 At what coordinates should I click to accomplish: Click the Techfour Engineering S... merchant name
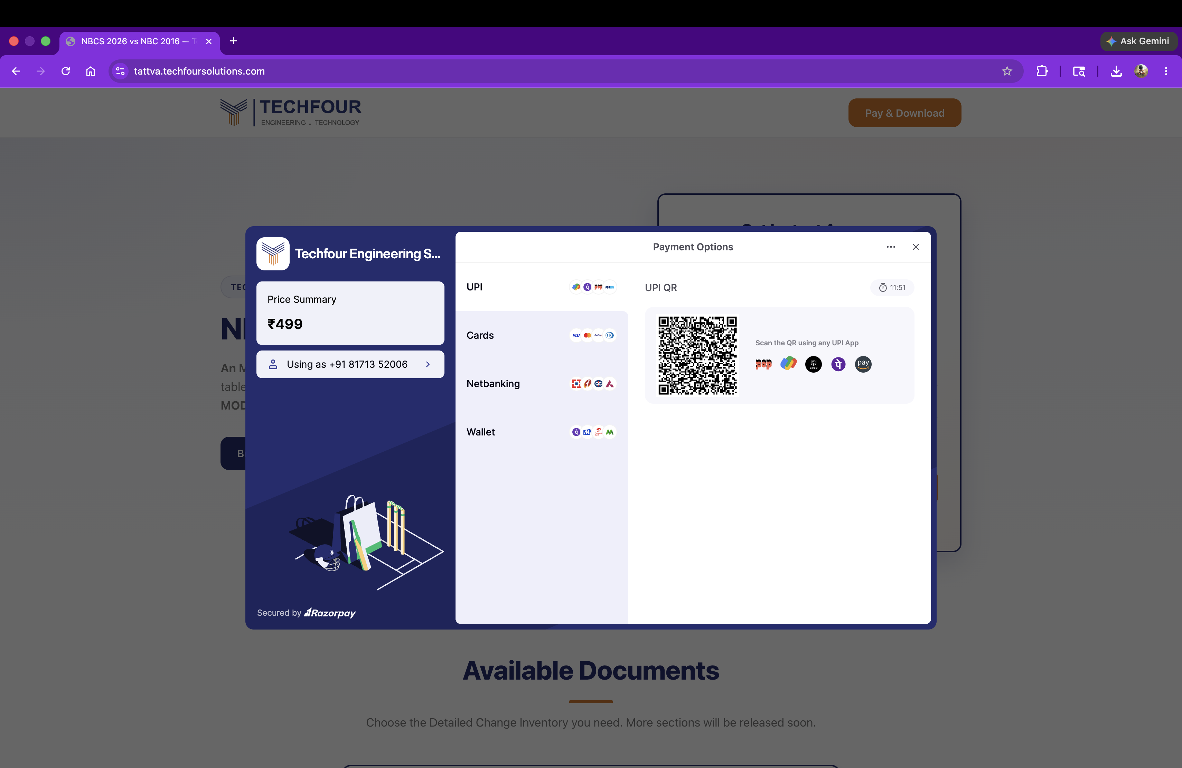367,253
